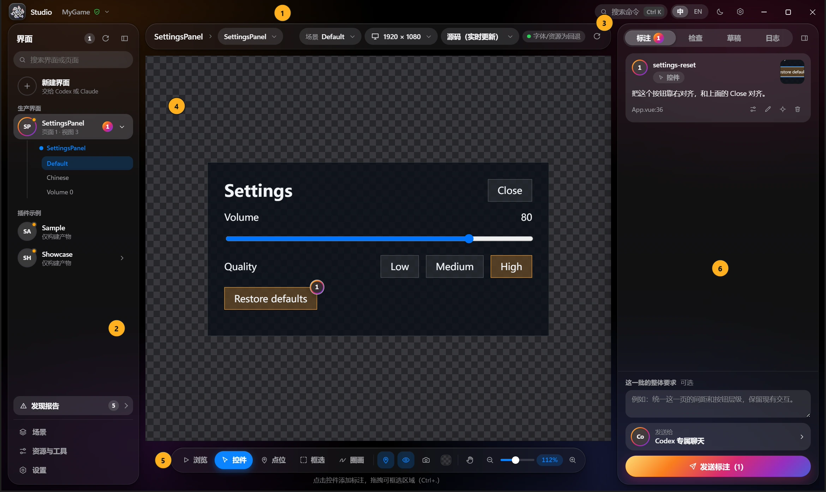This screenshot has width=826, height=492.
Task: Change the 1920 × 1080 resolution dropdown
Action: coord(401,37)
